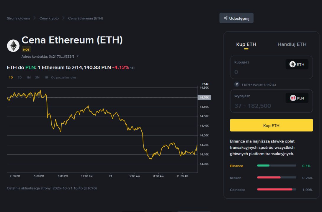Click the green PLN link in the price line
Screen dimensions: 322x212
pos(29,67)
